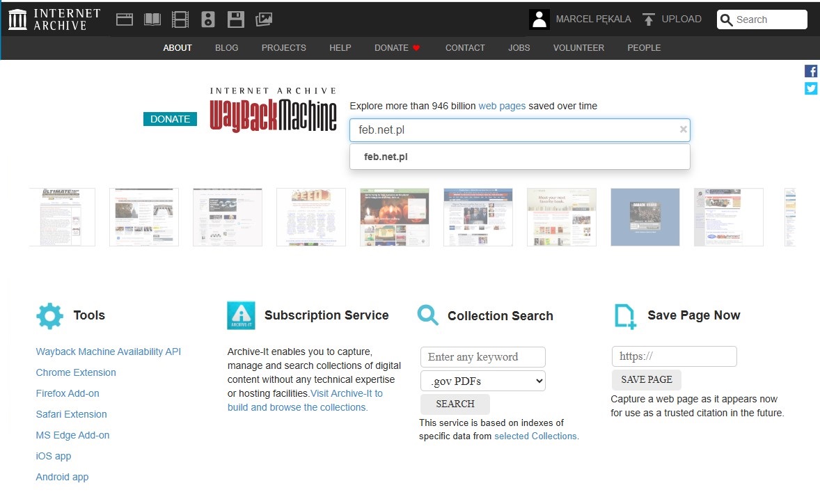Follow the Visit Archive-It collections link
Viewport: 820px width, 497px height.
tap(305, 400)
